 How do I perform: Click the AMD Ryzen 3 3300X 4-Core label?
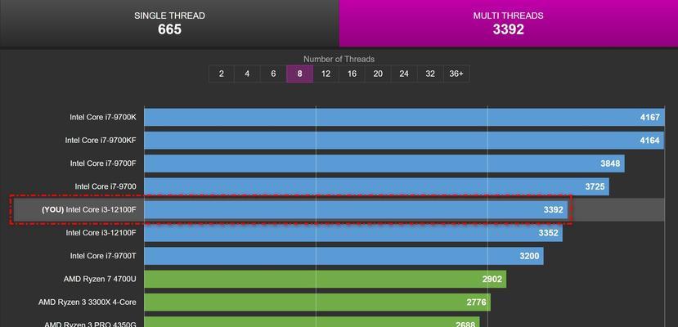(x=88, y=302)
